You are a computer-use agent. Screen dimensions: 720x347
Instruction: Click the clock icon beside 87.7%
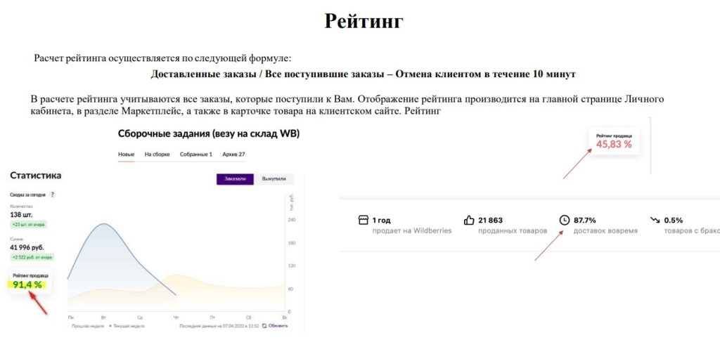(x=564, y=220)
